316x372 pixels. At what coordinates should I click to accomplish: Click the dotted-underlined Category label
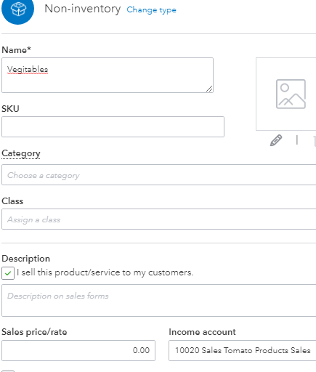tap(21, 153)
